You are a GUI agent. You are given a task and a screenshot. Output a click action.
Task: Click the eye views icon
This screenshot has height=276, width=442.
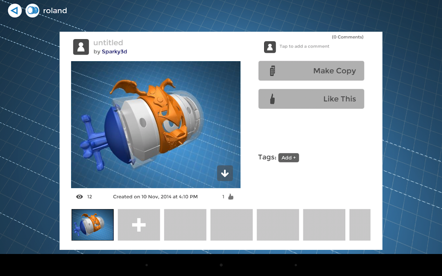(79, 197)
